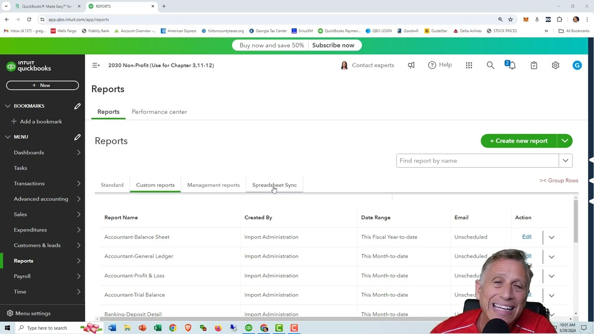Collapse the left navigation menu icon

(96, 65)
